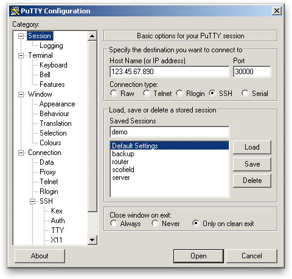Image resolution: width=292 pixels, height=279 pixels.
Task: Collapse the Terminal category
Action: (21, 55)
